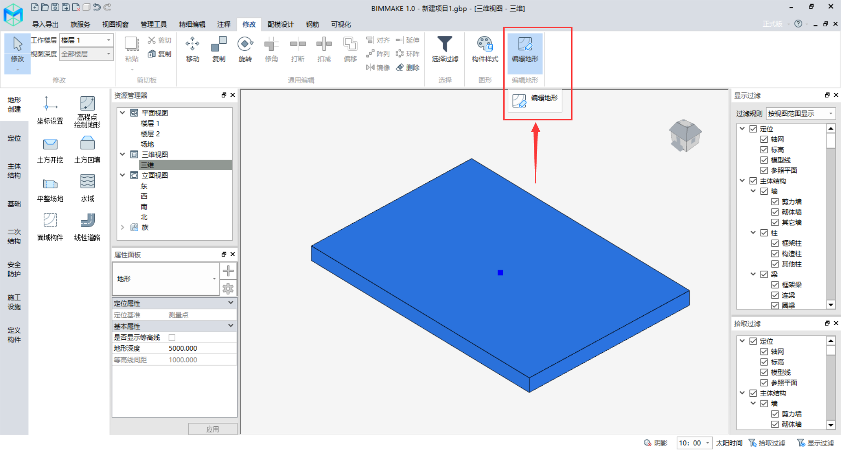Choose 高程点绘制地形 terrain tool
Image resolution: width=841 pixels, height=450 pixels.
(87, 112)
